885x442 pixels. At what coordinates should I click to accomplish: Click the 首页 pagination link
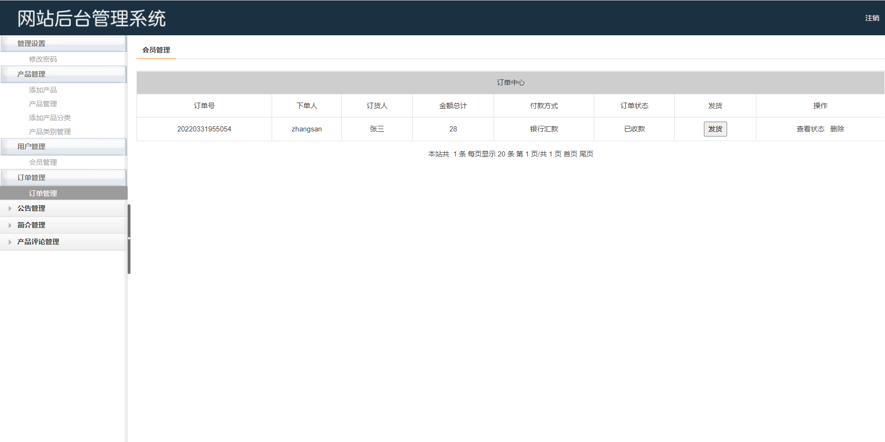(x=570, y=154)
